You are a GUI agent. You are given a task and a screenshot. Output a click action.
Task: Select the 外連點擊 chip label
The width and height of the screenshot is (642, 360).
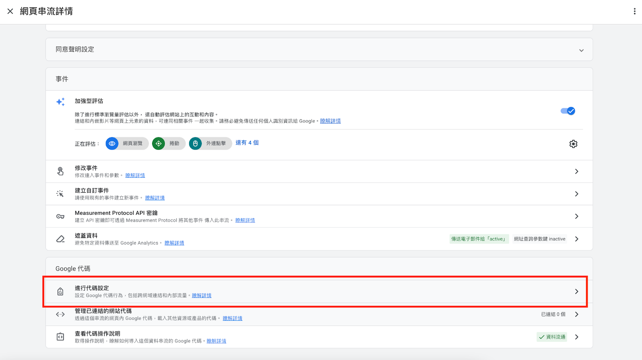coord(216,143)
